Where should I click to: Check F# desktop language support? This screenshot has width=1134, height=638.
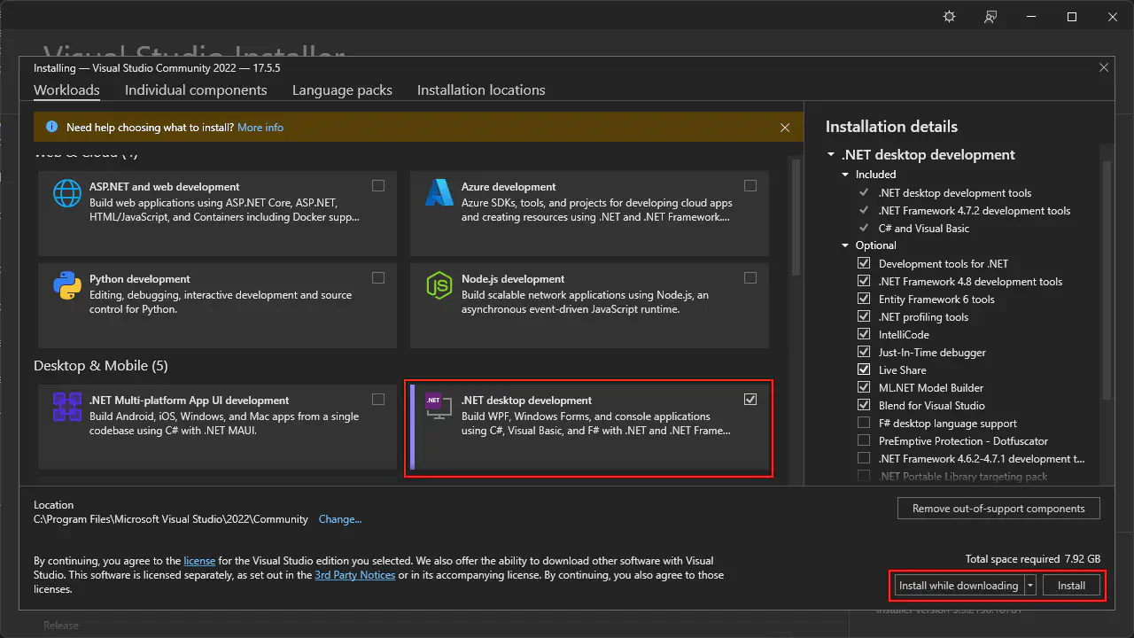pos(864,423)
